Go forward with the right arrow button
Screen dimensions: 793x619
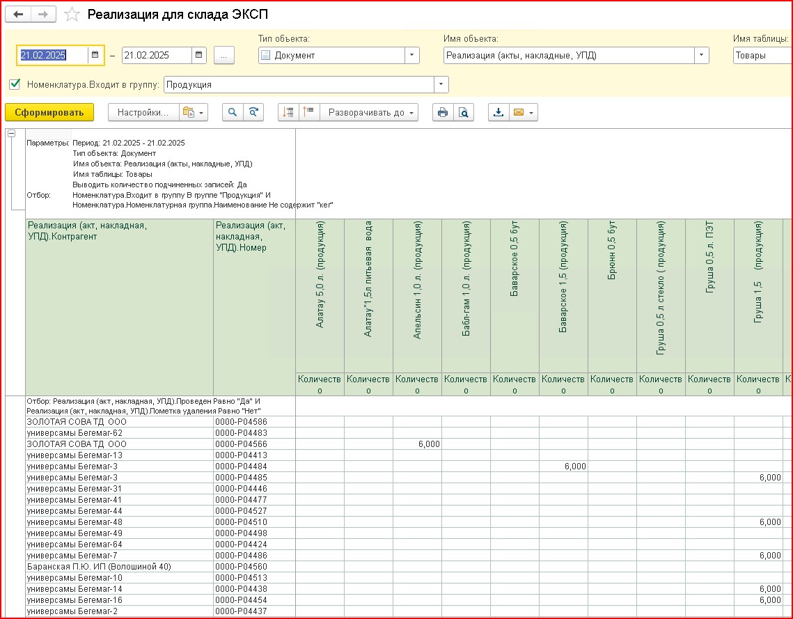tap(43, 14)
